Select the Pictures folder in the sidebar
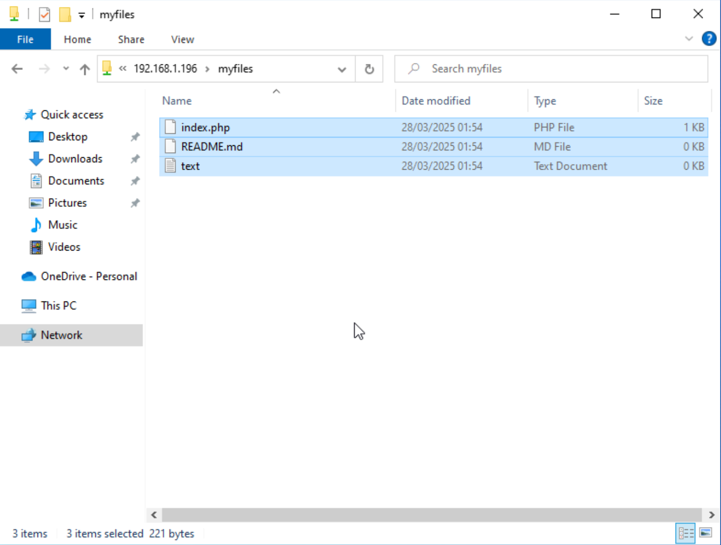The image size is (721, 545). tap(67, 203)
